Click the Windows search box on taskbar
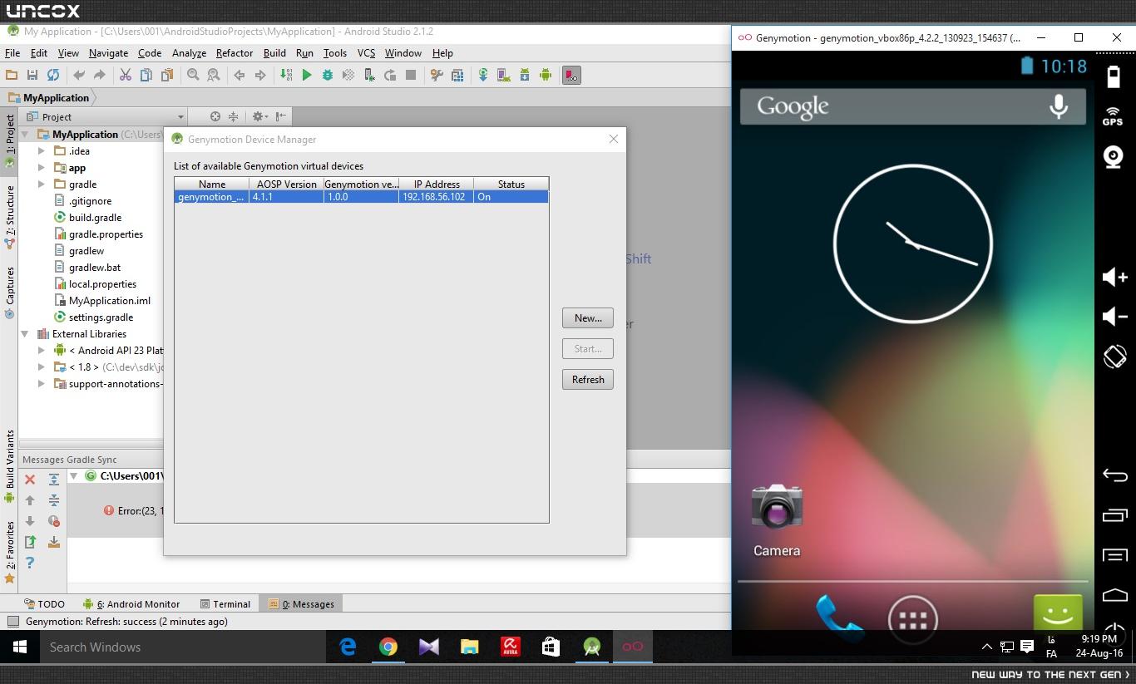The image size is (1136, 684). [x=183, y=647]
